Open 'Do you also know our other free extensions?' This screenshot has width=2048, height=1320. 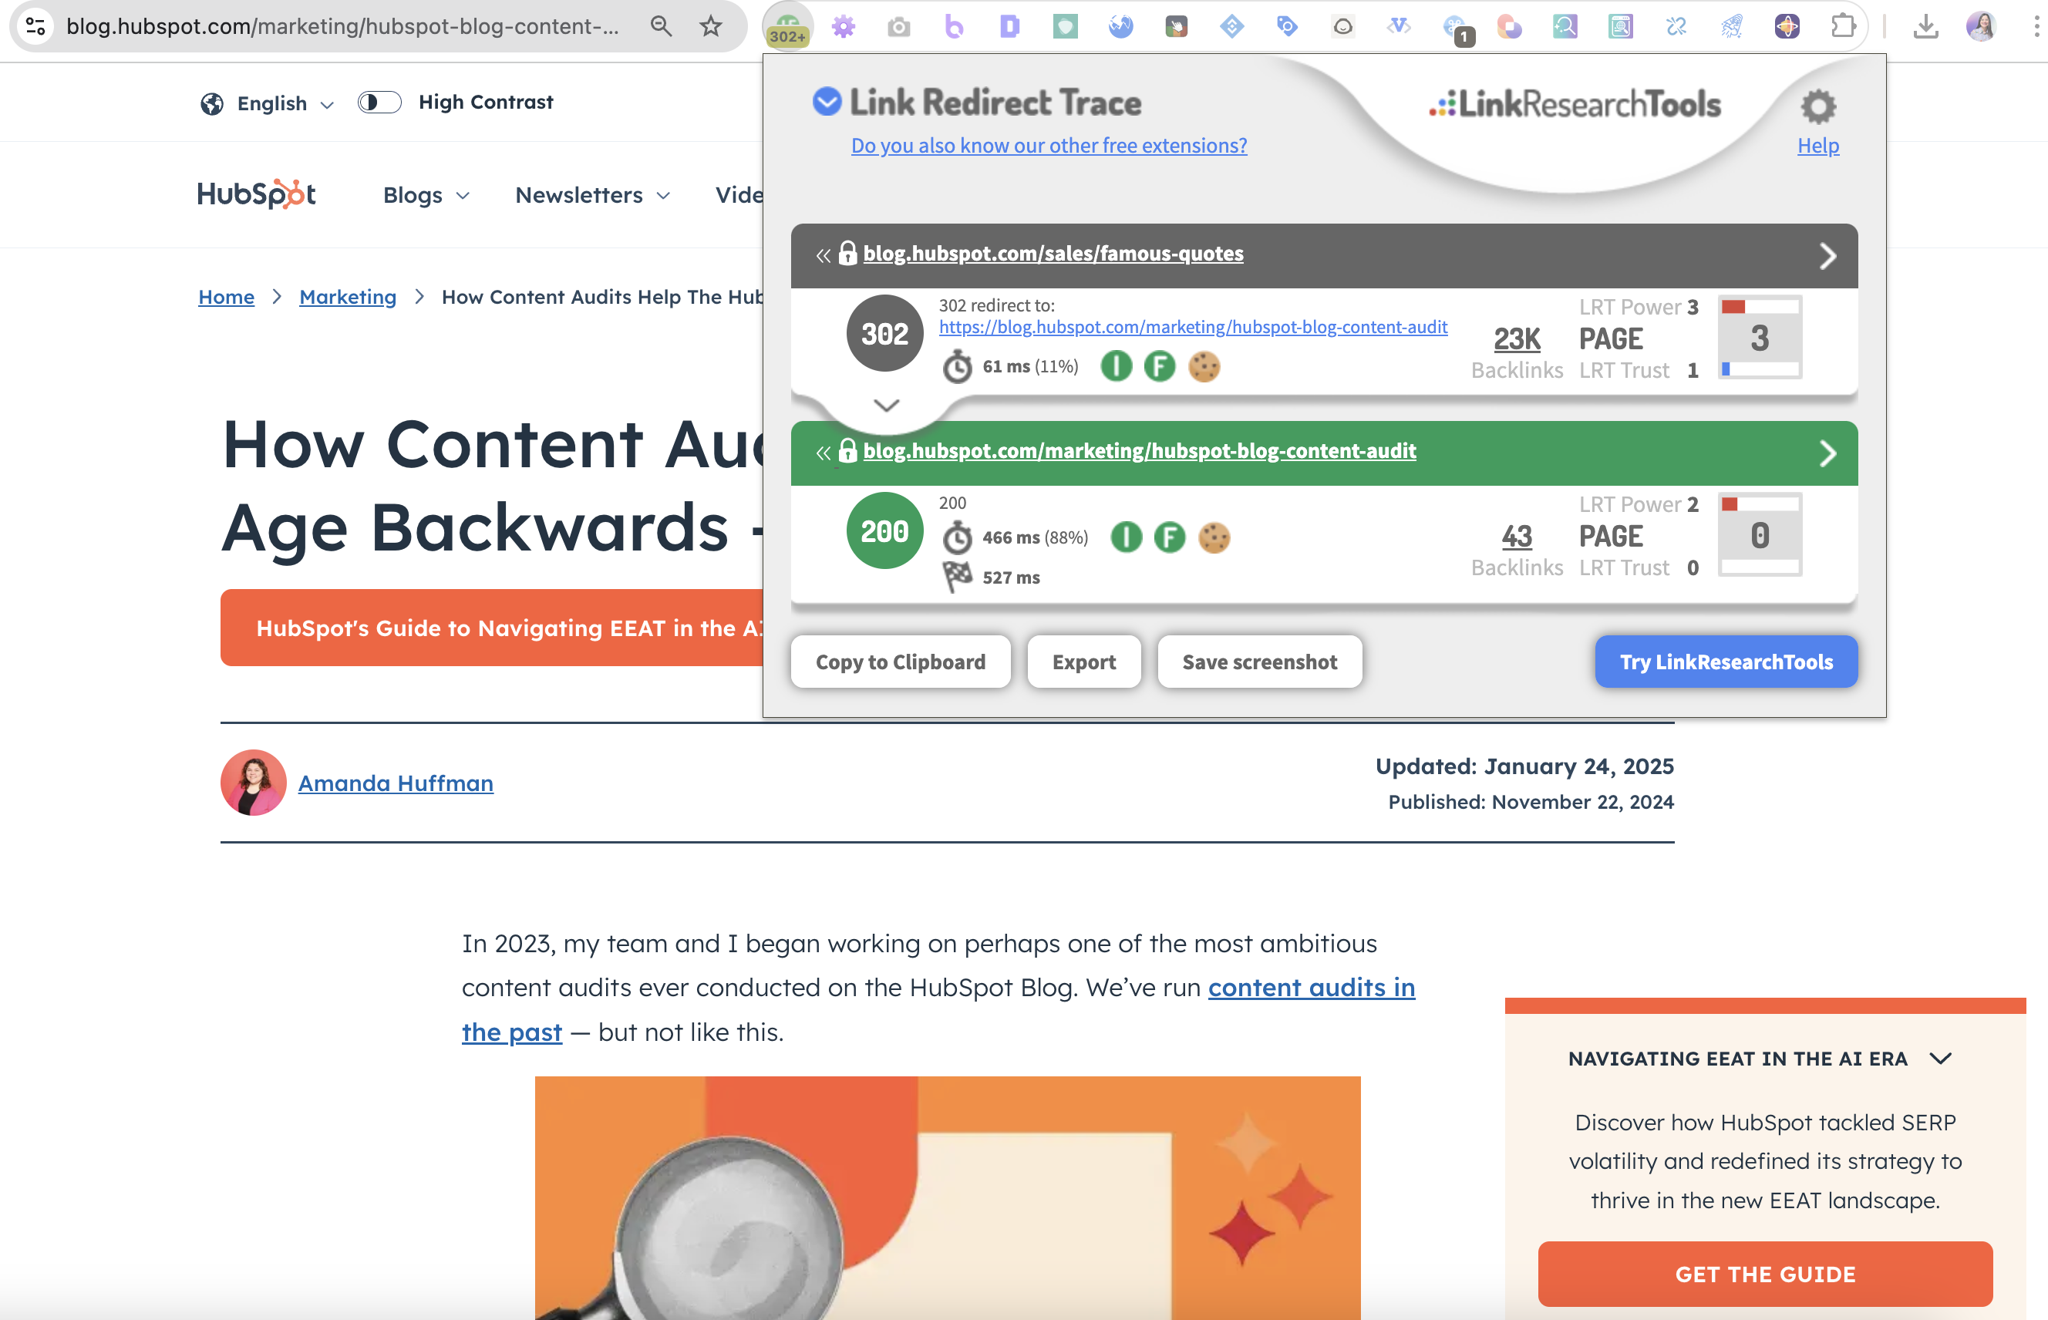[x=1049, y=146]
